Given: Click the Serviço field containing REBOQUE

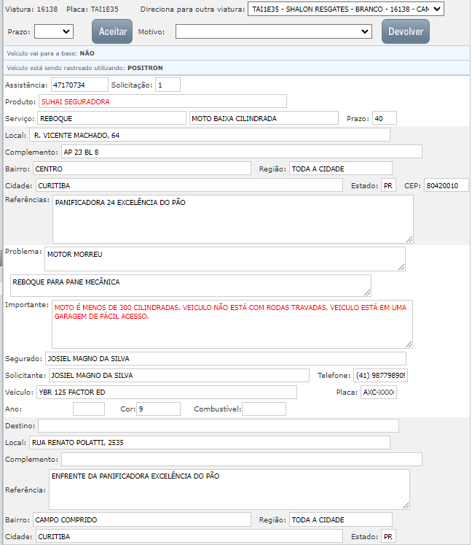Looking at the screenshot, I should point(111,118).
